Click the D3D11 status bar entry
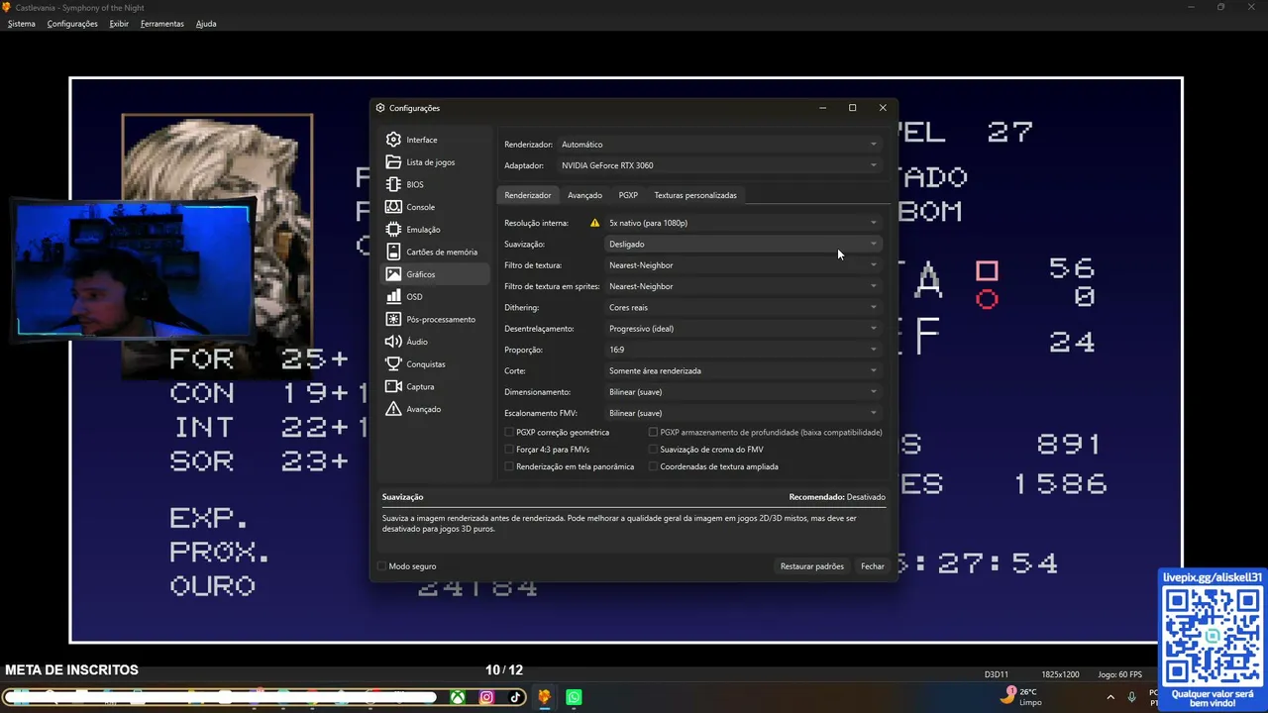 (x=996, y=674)
